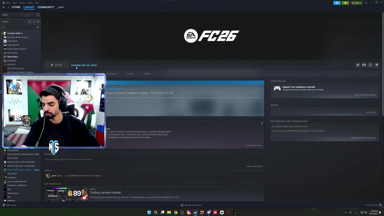Select the LIBRARY tab
Screen dimensions: 384x216
[29, 7]
